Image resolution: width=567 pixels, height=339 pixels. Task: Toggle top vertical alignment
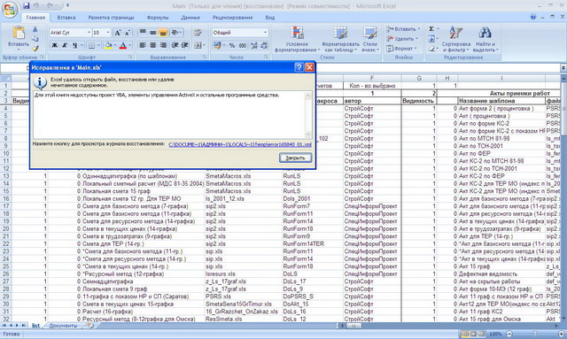point(143,33)
